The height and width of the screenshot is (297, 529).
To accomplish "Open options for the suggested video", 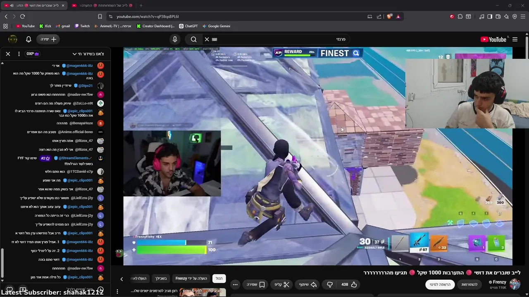I will pos(117,292).
